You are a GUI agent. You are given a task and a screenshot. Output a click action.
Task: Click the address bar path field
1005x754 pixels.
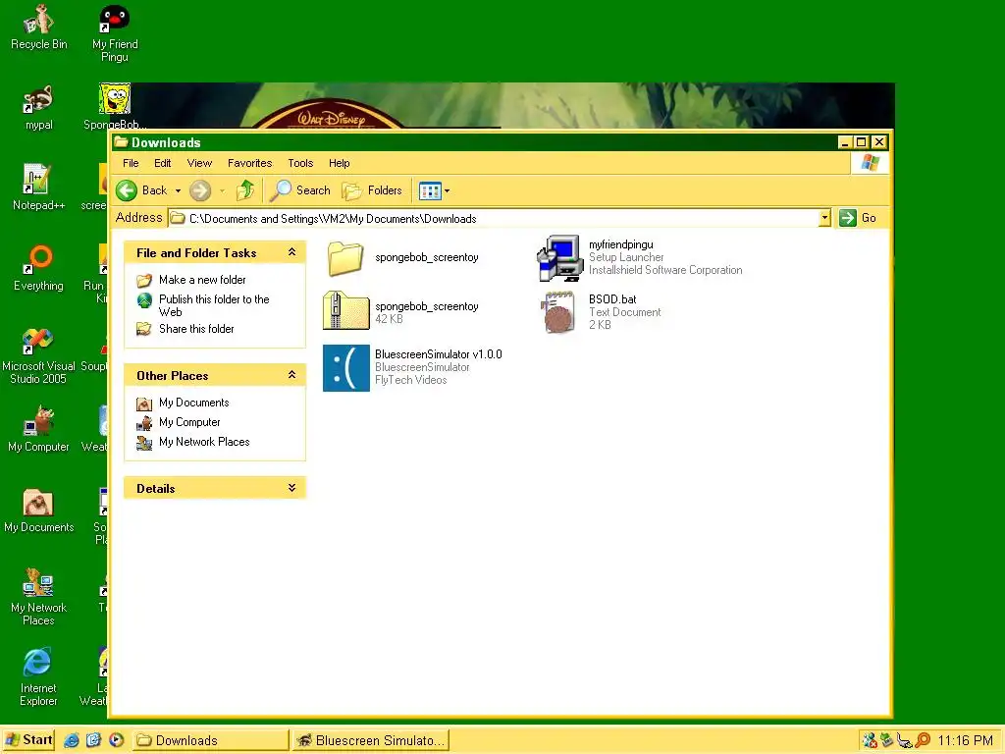click(494, 218)
